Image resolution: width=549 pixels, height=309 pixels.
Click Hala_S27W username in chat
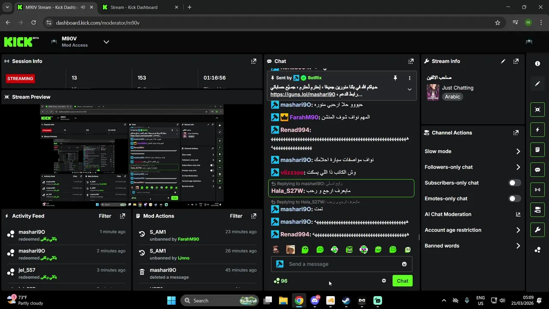287,191
